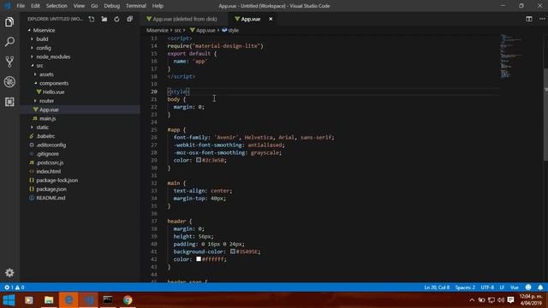Click the errors and warnings status indicator
The image size is (548, 308).
tap(15, 287)
